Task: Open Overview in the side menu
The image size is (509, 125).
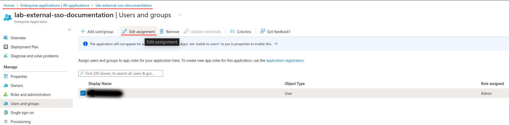Action: pos(18,38)
